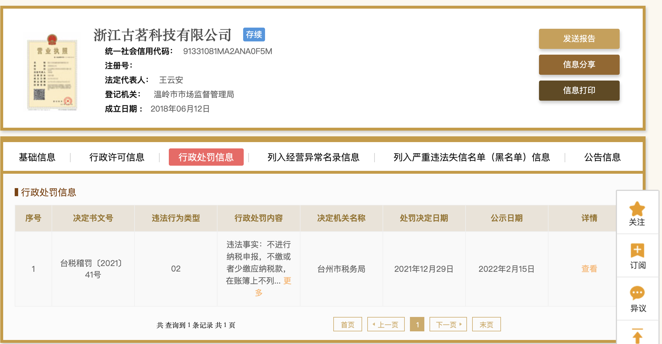Click the 违法行为类型 column header
Image resolution: width=662 pixels, height=344 pixels.
point(176,218)
